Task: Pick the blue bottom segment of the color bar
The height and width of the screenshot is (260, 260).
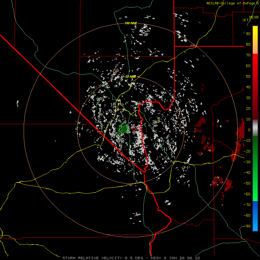Action: coord(255,216)
